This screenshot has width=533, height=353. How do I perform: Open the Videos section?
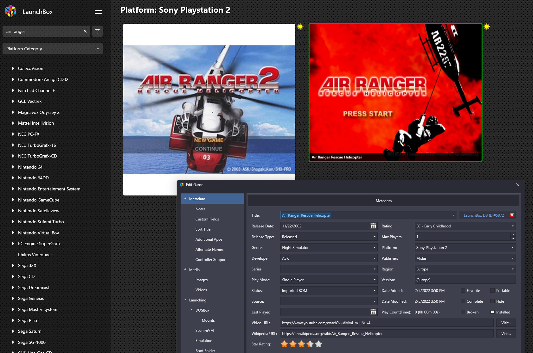click(201, 290)
